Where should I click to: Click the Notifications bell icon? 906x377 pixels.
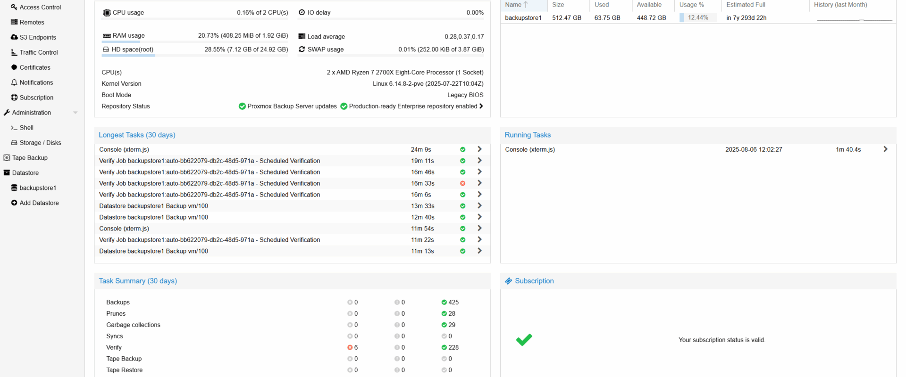tap(14, 82)
